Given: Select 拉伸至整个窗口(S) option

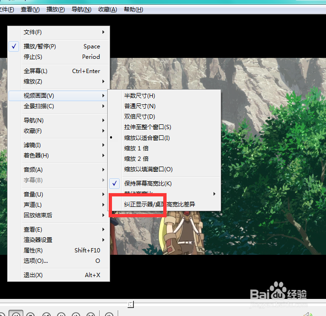Looking at the screenshot, I should click(164, 127).
